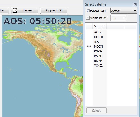Click the clock icon on the Passes button

click(15, 10)
